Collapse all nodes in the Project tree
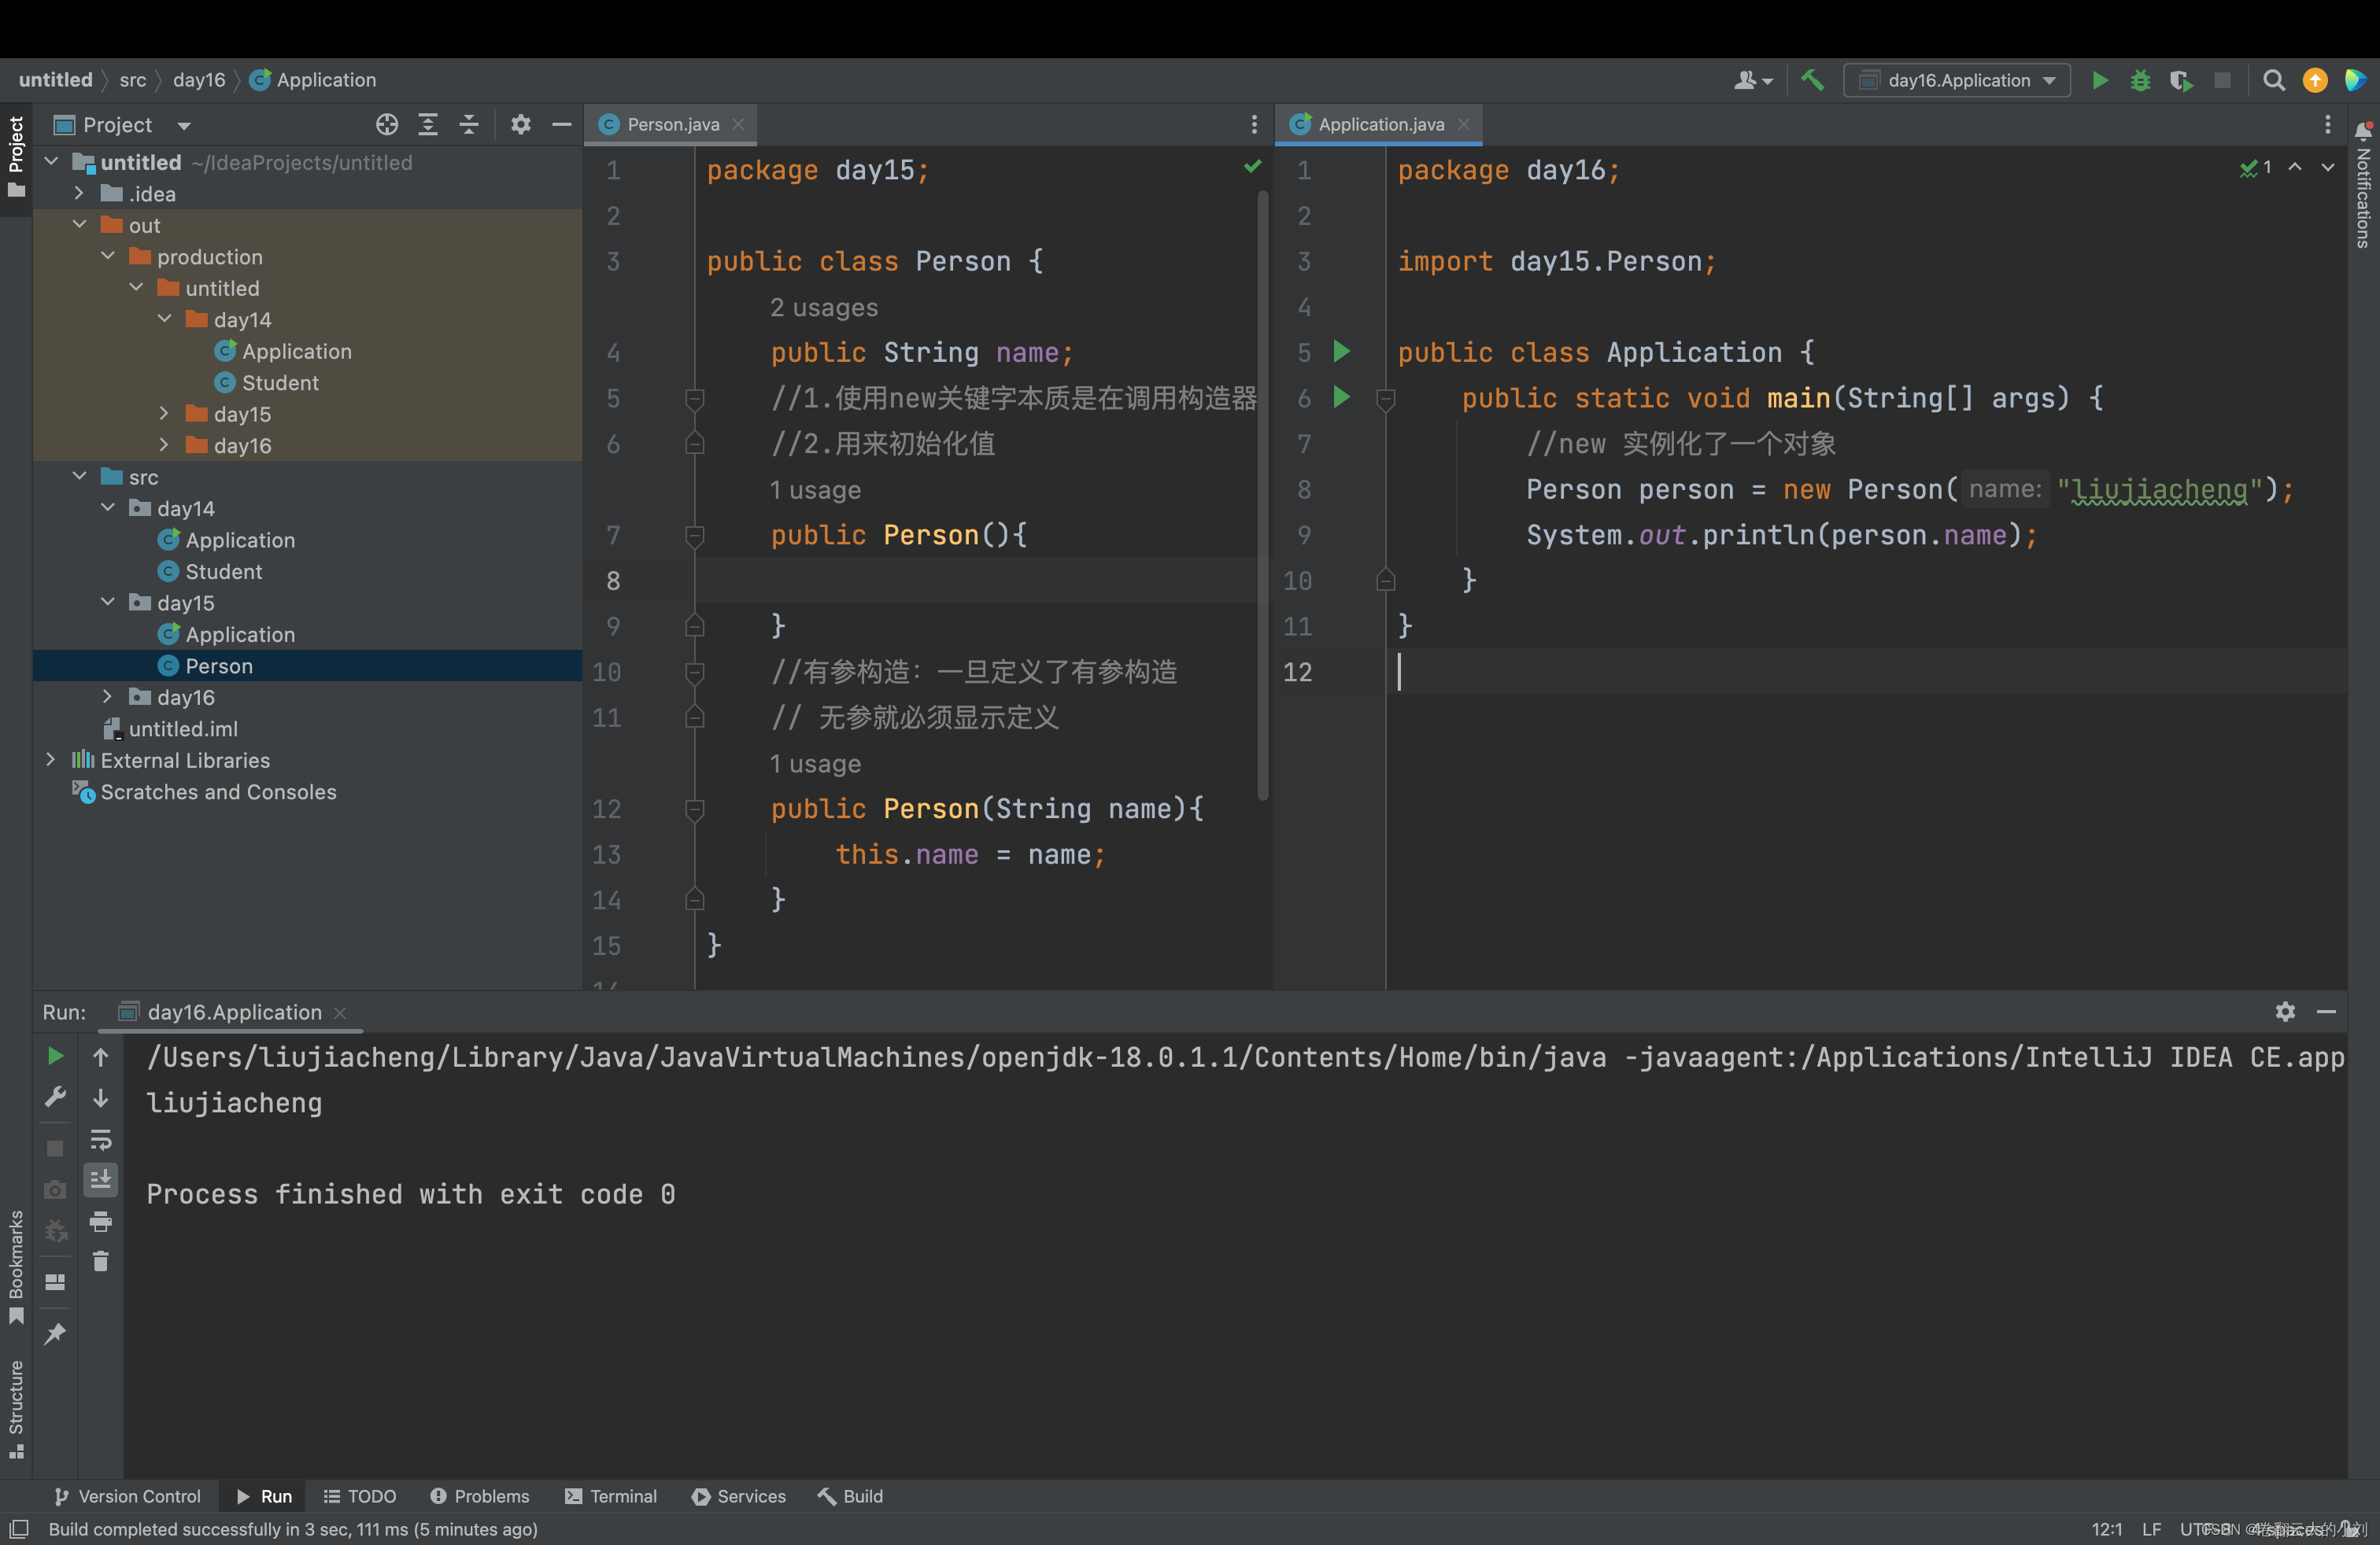Screen dimensions: 2380x1545 468,124
